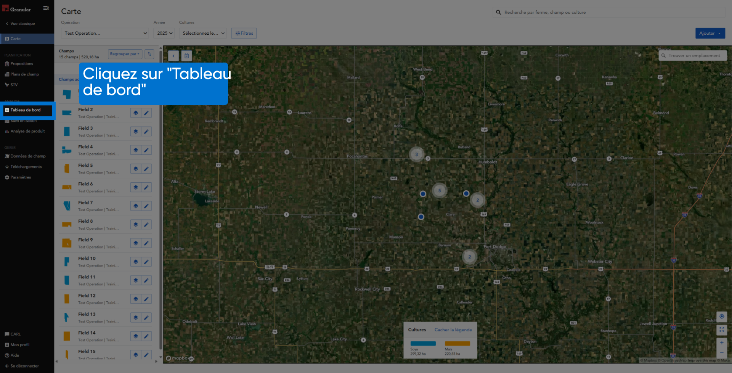Click Maïs orange legend swatch
The image size is (732, 373).
pyautogui.click(x=457, y=344)
